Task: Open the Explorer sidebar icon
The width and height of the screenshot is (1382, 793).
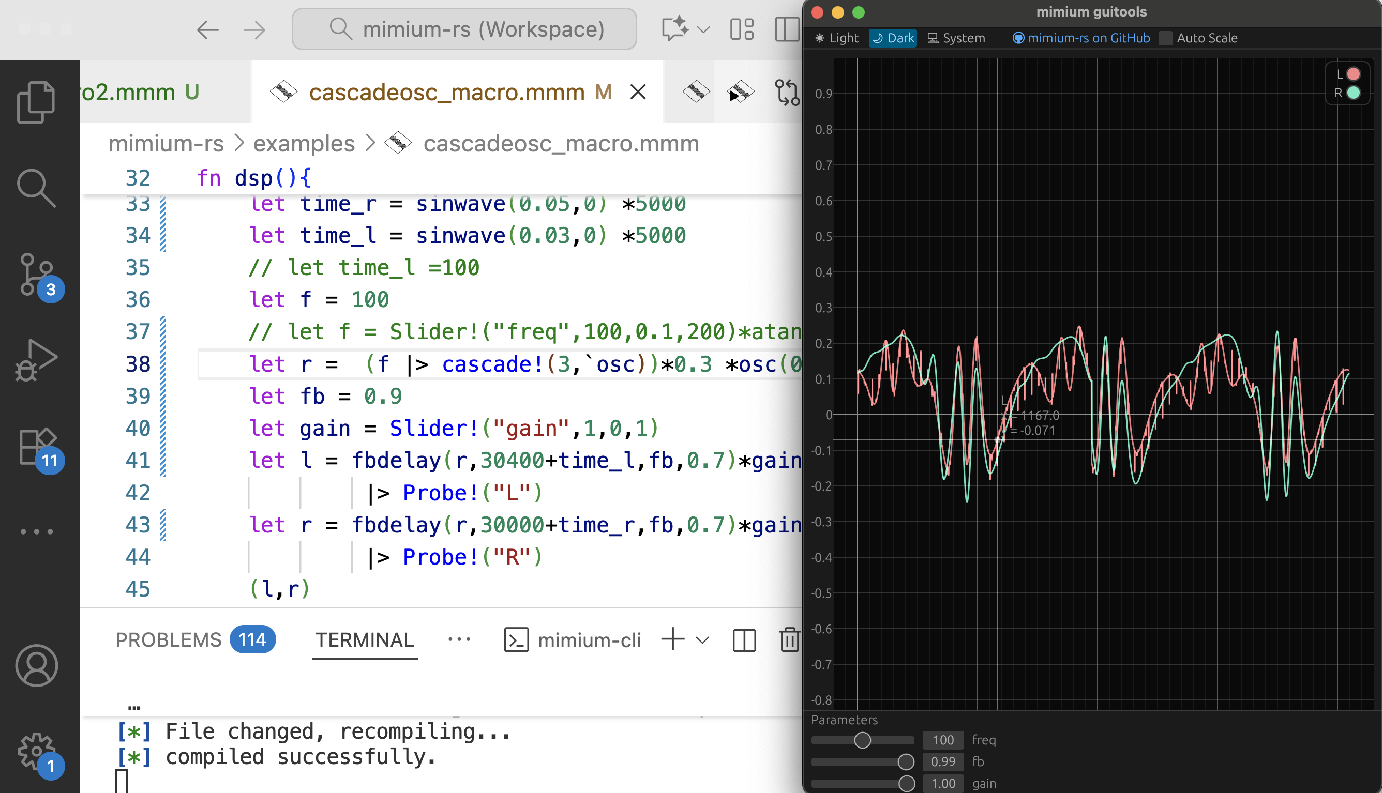Action: click(36, 102)
